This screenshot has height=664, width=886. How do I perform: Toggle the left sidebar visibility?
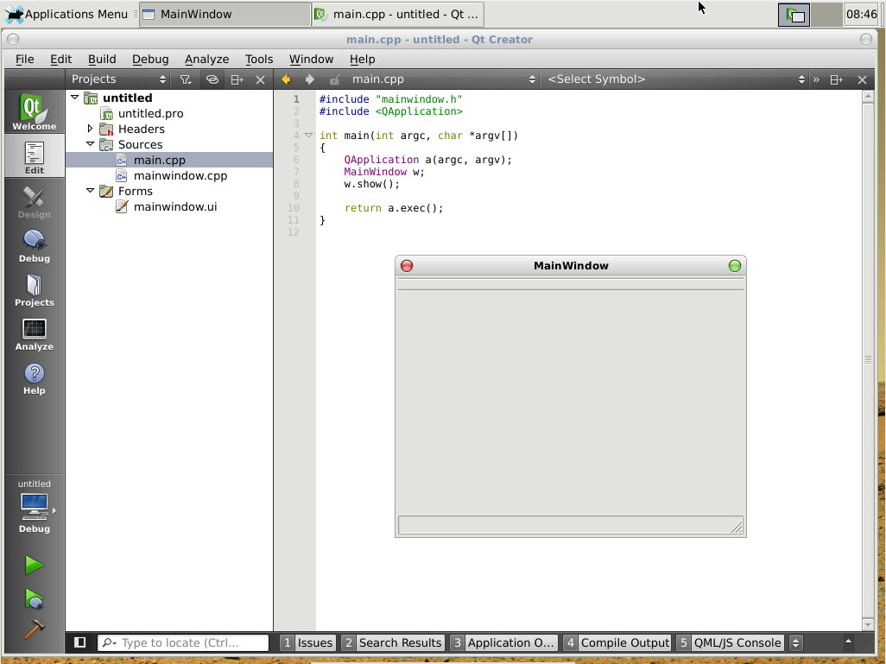pos(79,642)
